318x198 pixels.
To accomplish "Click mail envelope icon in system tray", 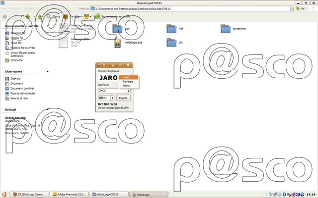I will coord(298,195).
